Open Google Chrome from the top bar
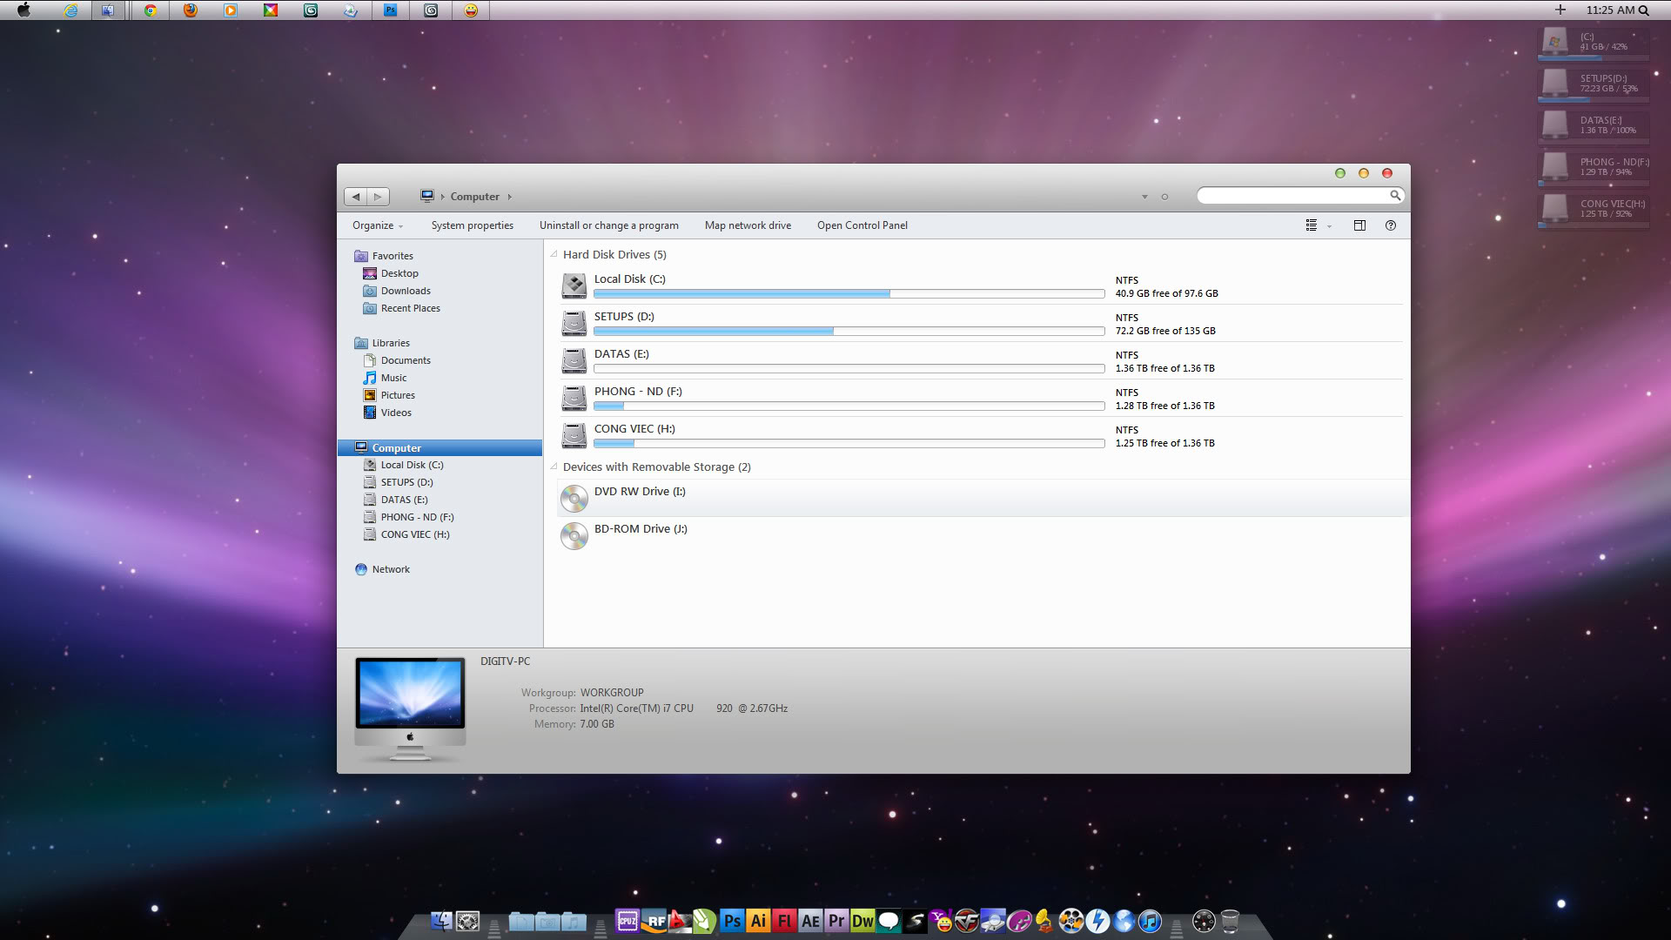The image size is (1671, 940). (x=151, y=10)
